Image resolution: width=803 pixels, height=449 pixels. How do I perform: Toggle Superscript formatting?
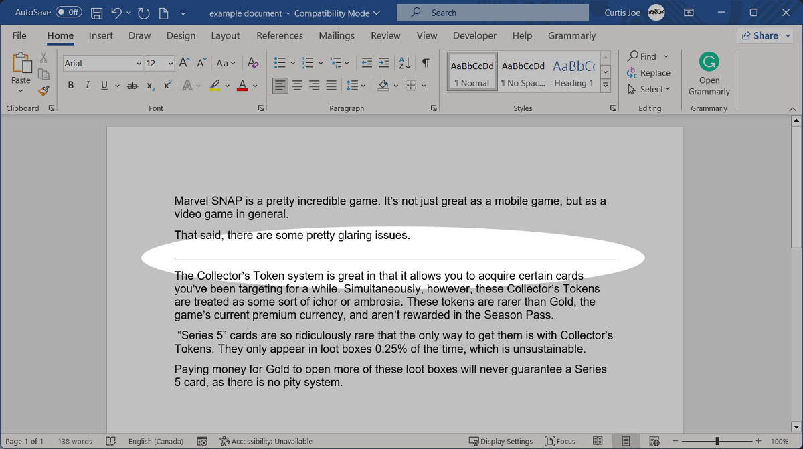167,86
